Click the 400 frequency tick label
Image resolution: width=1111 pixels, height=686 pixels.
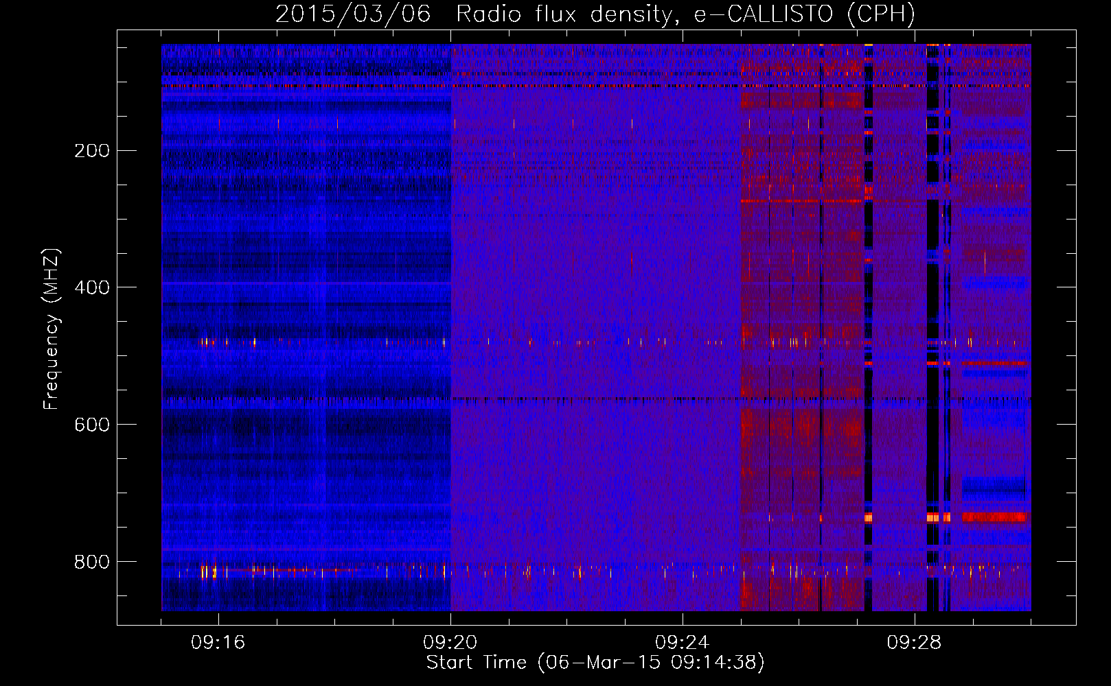pyautogui.click(x=91, y=287)
